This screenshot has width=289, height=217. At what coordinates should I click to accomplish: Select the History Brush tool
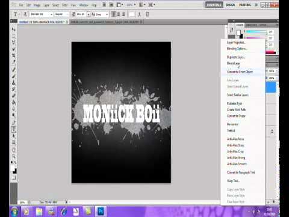13,89
